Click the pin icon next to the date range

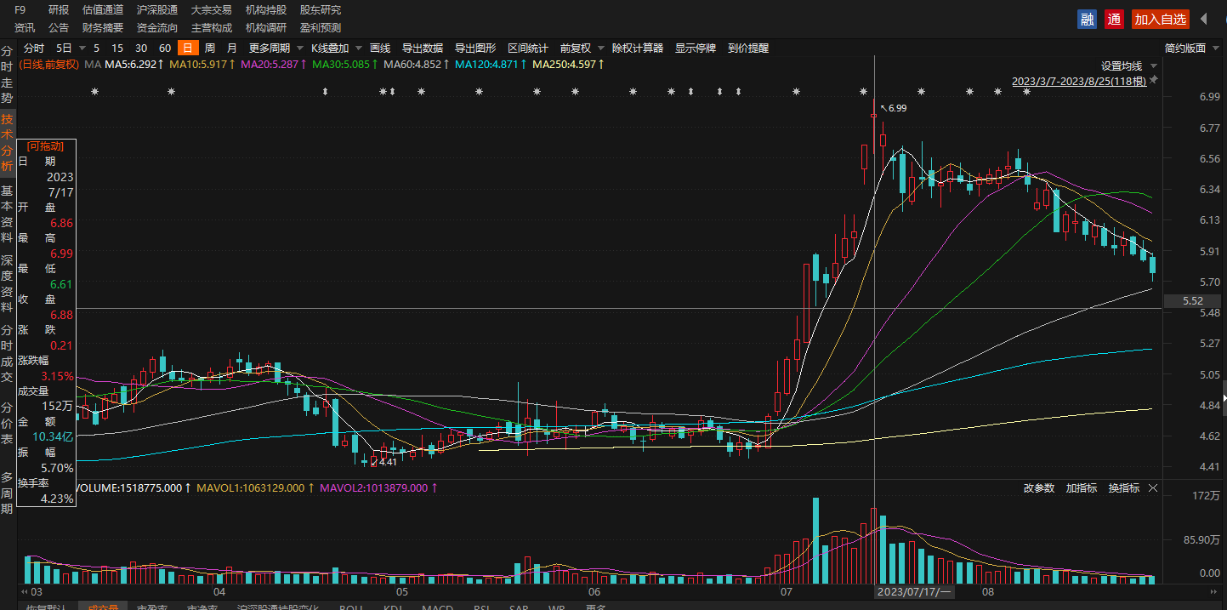[x=1154, y=81]
